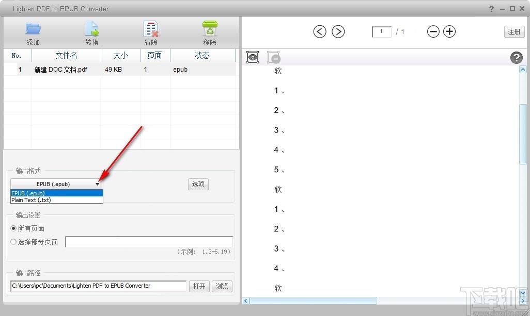Choose EPUB (.epub) from the list
Viewport: 530px width, 316px height.
tap(57, 193)
